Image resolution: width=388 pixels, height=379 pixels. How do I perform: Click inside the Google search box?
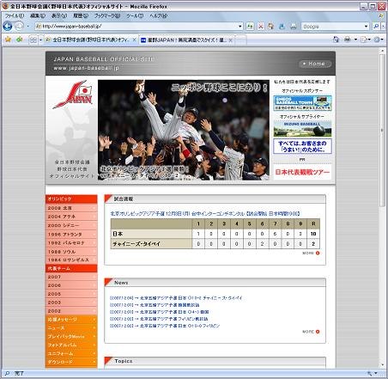pyautogui.click(x=333, y=27)
